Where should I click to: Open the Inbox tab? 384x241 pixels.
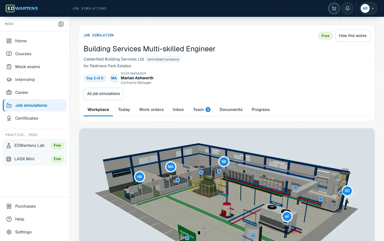coord(178,110)
